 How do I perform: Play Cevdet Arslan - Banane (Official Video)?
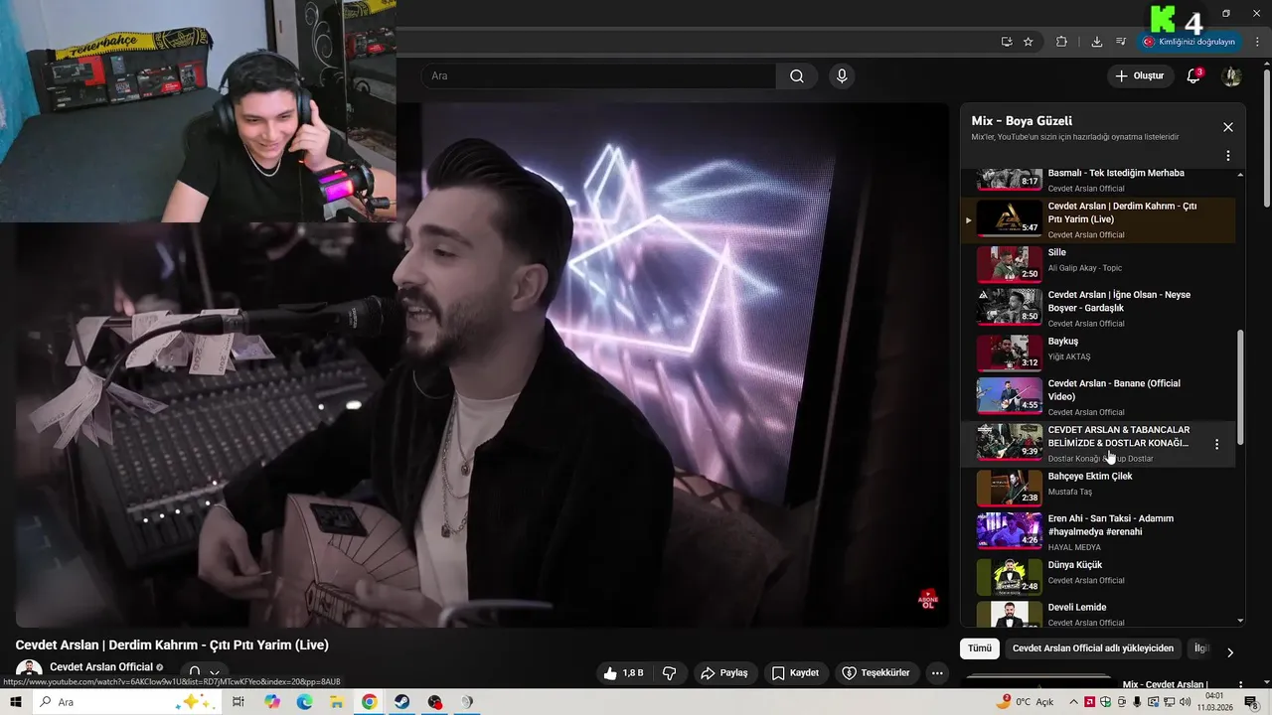(x=1098, y=395)
